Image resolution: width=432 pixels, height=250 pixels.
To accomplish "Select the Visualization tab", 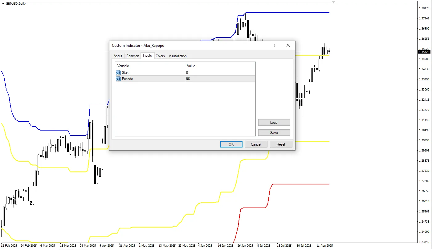I will pos(177,56).
